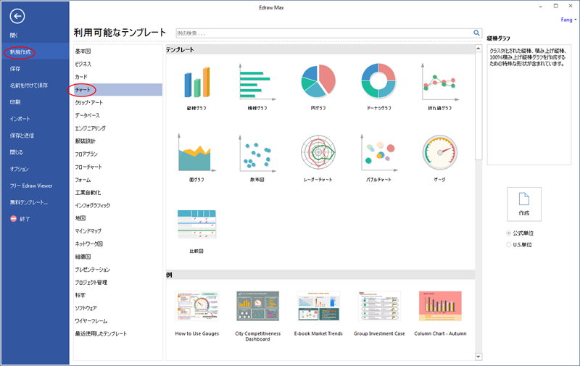Pick the ドーナツグラフ doughnut chart template
This screenshot has width=580, height=366.
click(x=378, y=83)
